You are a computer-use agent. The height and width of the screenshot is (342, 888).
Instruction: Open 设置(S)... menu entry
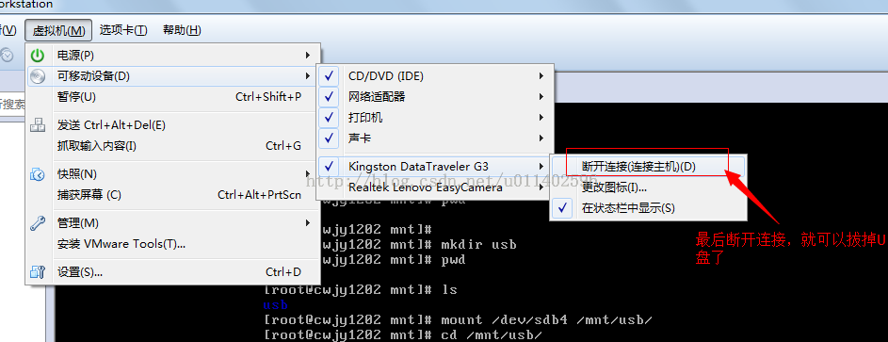[173, 272]
